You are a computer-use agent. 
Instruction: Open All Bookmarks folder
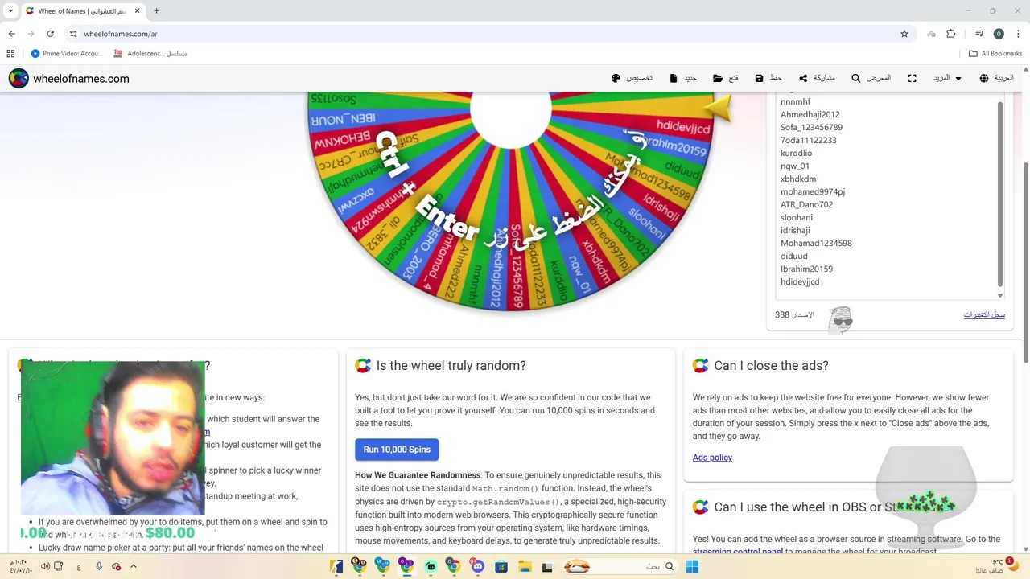tap(995, 54)
